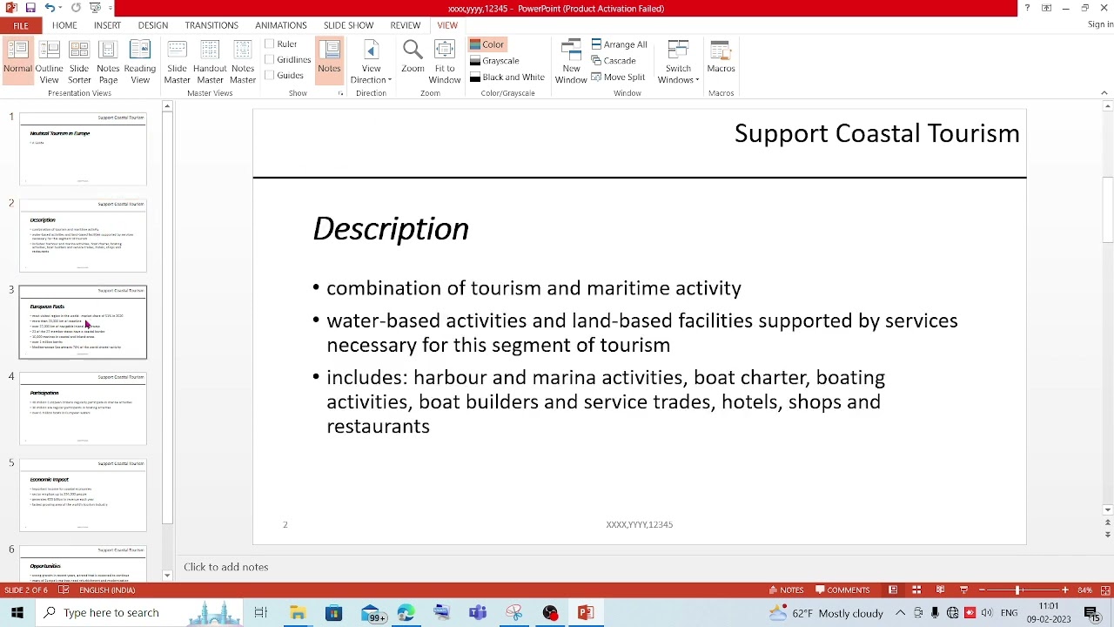
Task: Open Notes Page view
Action: [108, 61]
